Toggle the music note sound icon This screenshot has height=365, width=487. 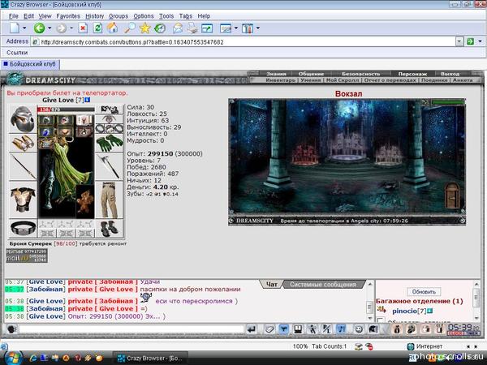click(x=342, y=329)
